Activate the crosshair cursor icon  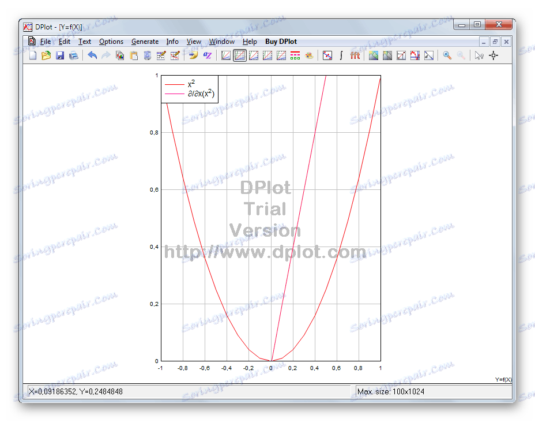(493, 55)
